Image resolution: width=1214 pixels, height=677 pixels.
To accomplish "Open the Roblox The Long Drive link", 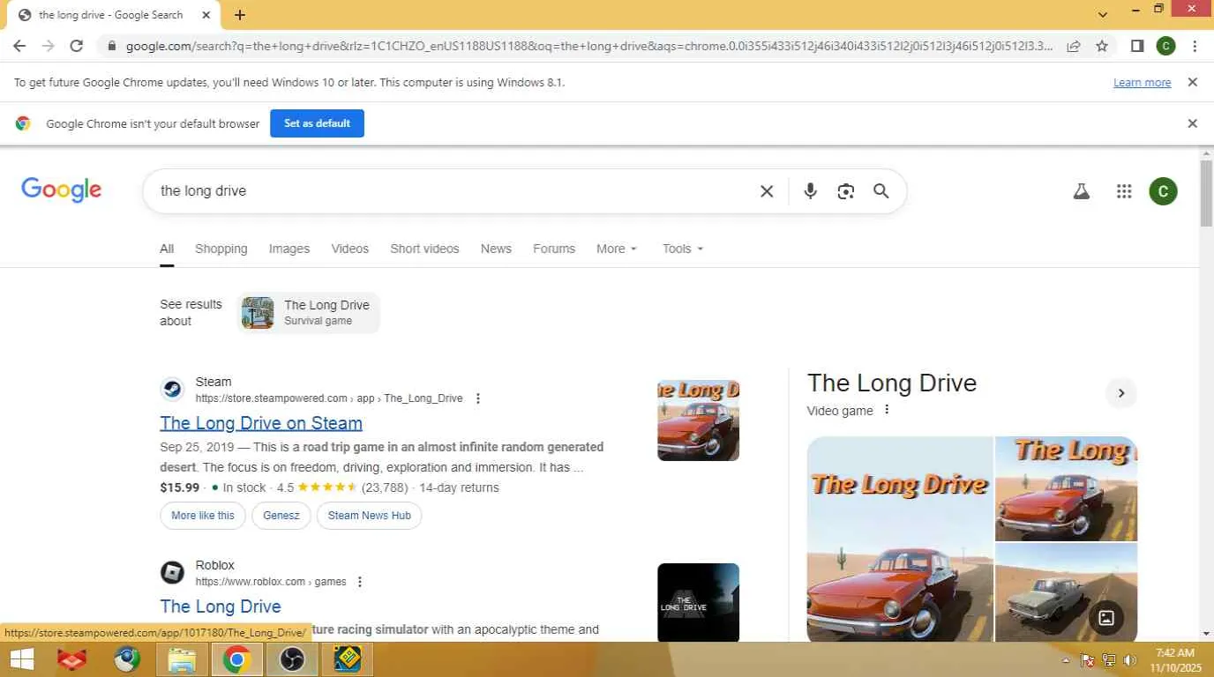I will pos(221,606).
